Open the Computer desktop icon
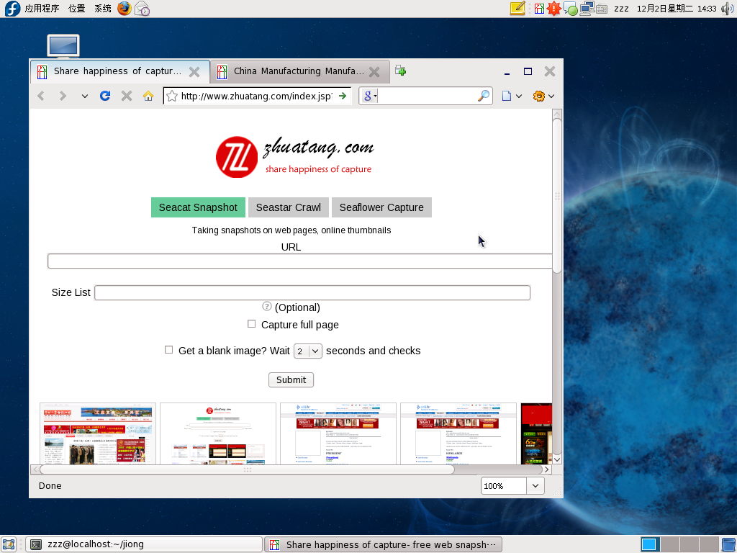 point(63,46)
